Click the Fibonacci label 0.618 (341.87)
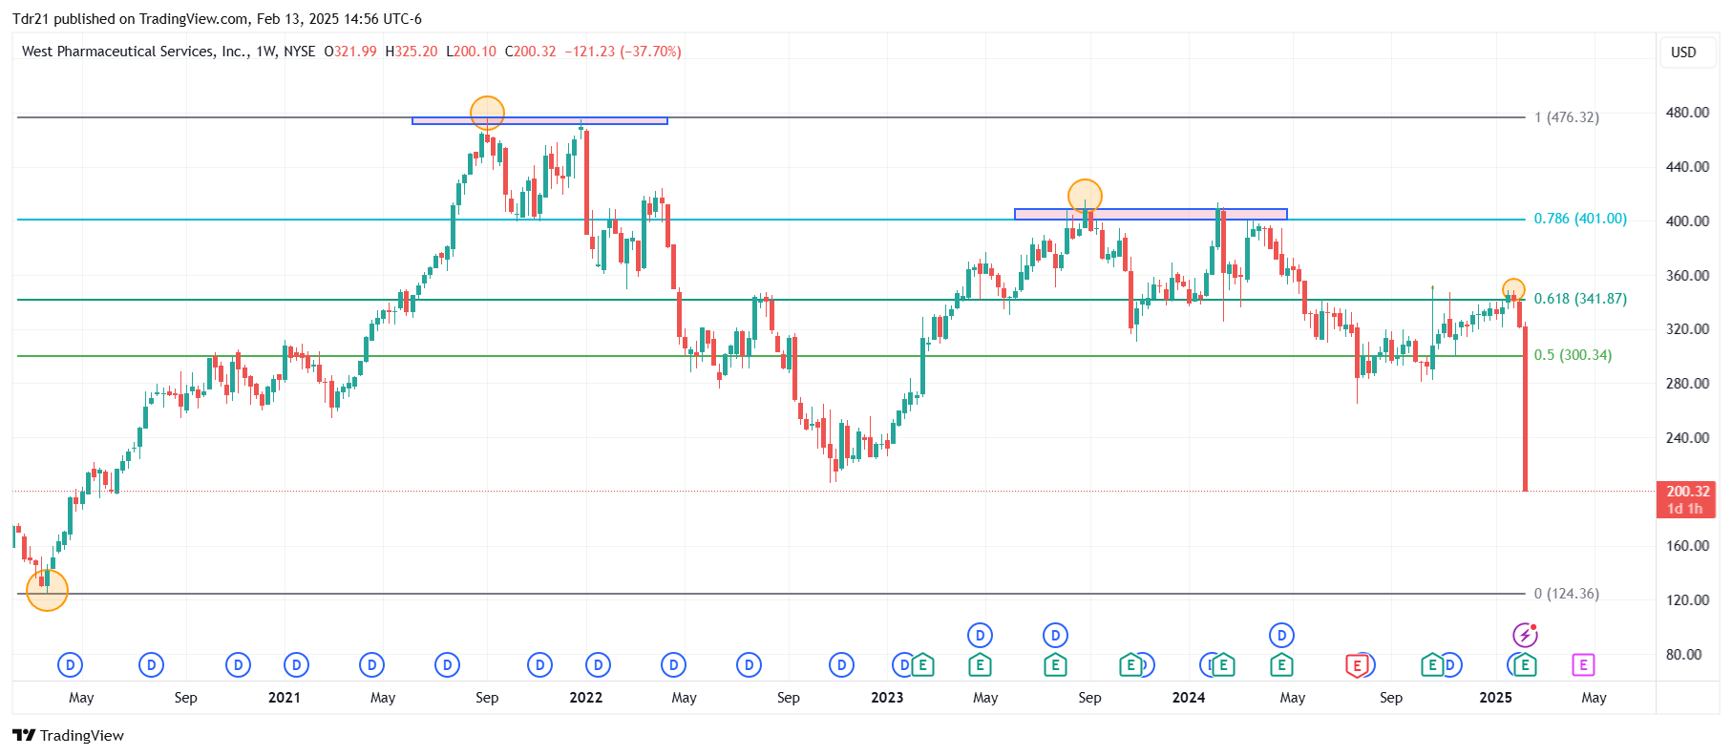This screenshot has width=1732, height=756. (1580, 299)
